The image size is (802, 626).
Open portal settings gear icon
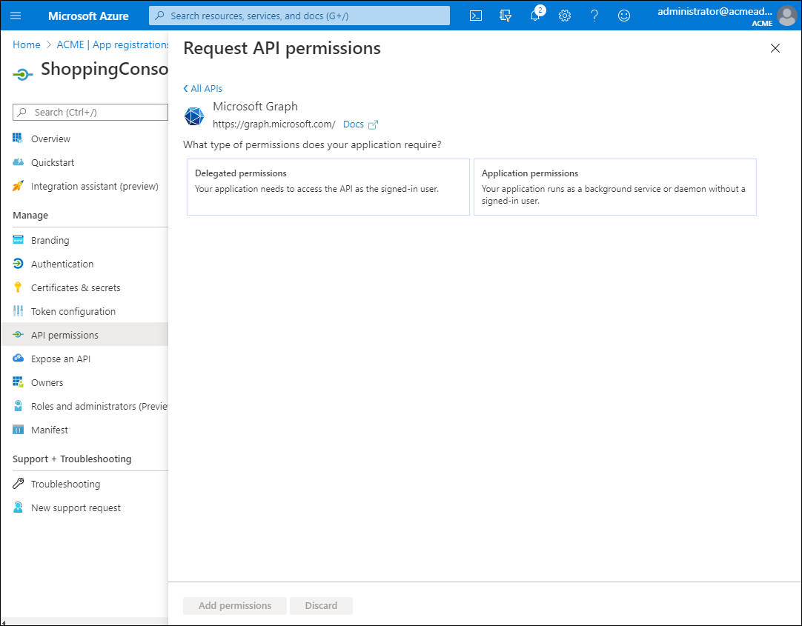[565, 16]
